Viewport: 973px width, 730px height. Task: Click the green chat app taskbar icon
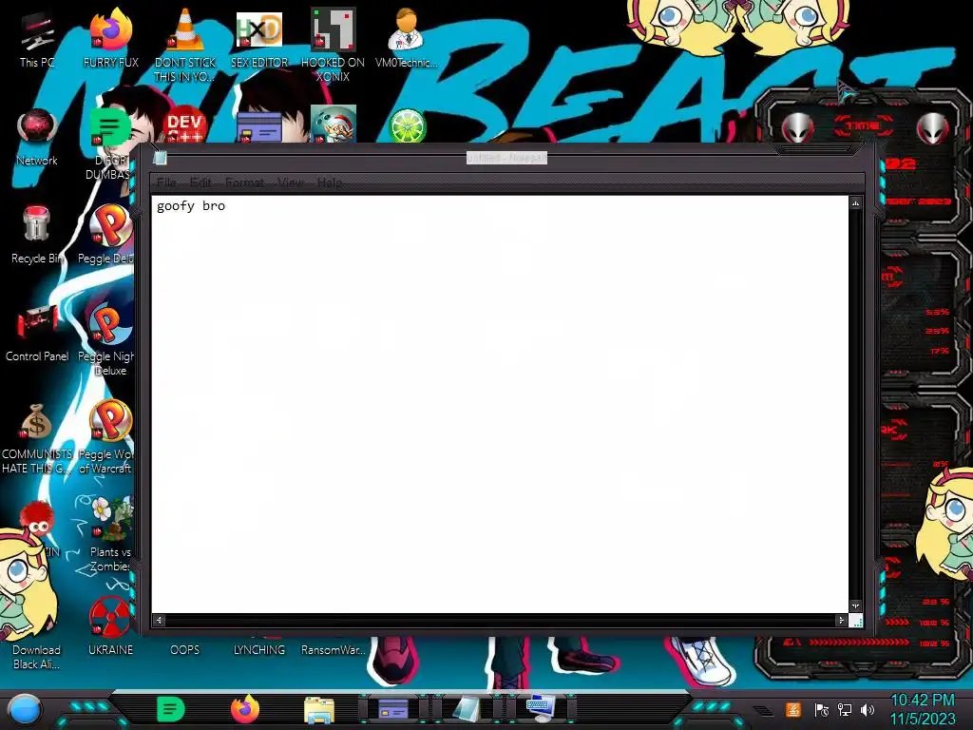[x=171, y=709]
